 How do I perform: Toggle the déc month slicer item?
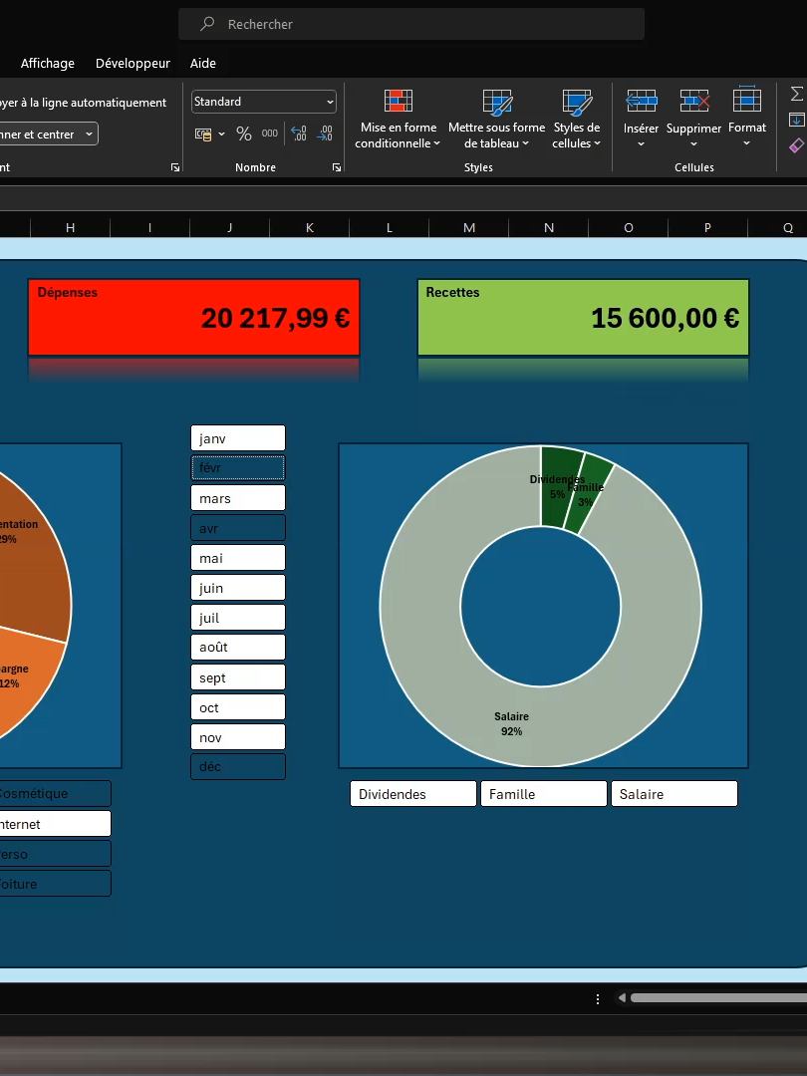[x=237, y=766]
